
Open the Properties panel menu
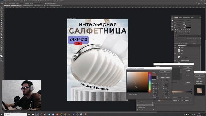click(200, 18)
